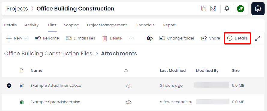Download Example Attachment.docx via cloud icon
Image resolution: width=267 pixels, height=111 pixels.
[129, 86]
